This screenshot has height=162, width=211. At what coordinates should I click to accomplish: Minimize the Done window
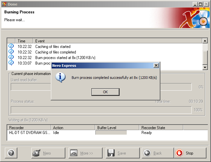tap(195, 4)
